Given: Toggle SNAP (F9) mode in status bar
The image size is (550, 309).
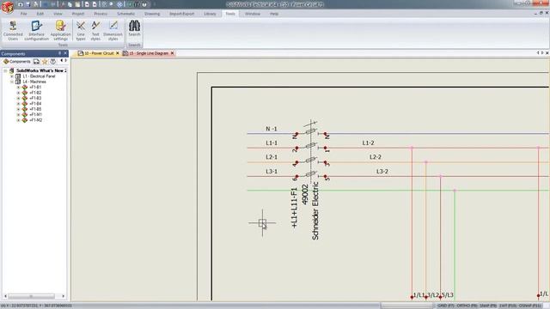Looking at the screenshot, I should (488, 306).
